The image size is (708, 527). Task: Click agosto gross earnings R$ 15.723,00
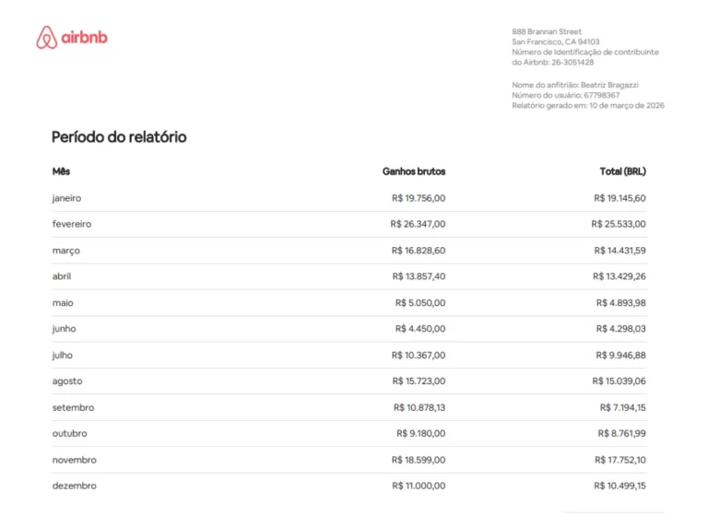click(x=418, y=381)
